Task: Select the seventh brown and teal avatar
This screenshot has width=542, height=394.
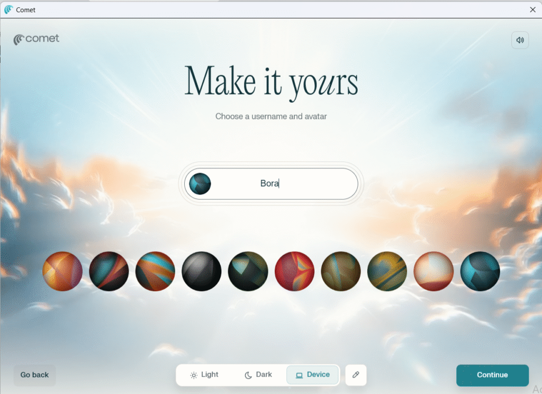Action: [341, 271]
